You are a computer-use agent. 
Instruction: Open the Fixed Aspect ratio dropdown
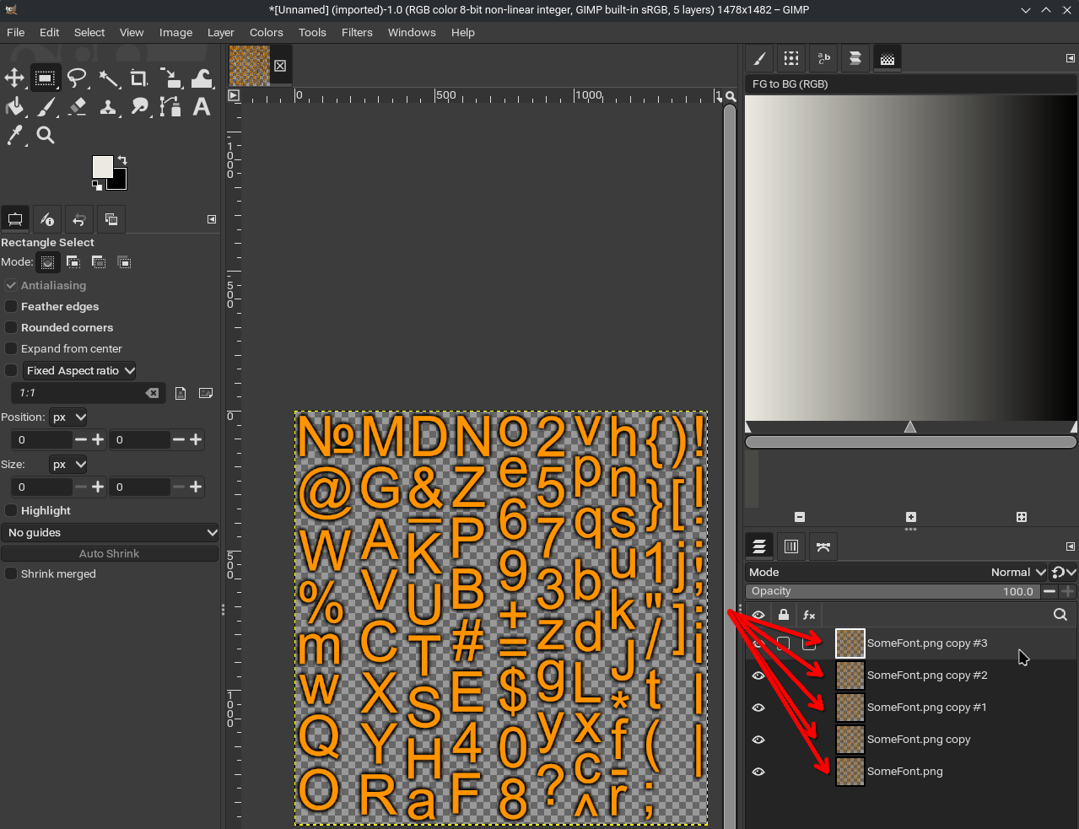tap(79, 370)
